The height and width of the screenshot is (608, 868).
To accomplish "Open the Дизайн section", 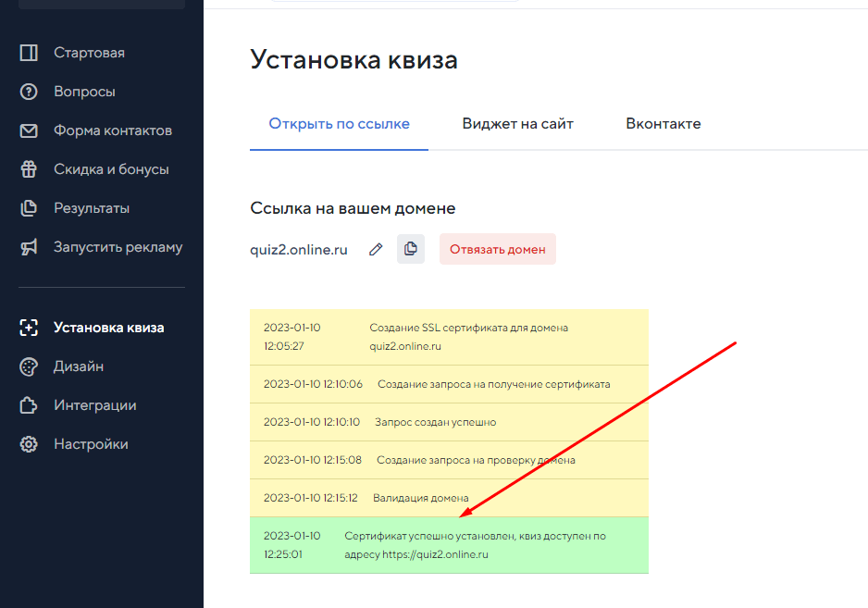I will 79,366.
